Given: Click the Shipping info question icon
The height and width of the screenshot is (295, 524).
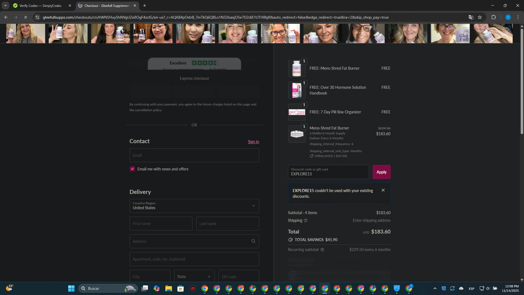Looking at the screenshot, I should pyautogui.click(x=306, y=221).
